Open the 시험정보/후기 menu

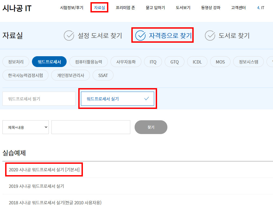point(72,8)
